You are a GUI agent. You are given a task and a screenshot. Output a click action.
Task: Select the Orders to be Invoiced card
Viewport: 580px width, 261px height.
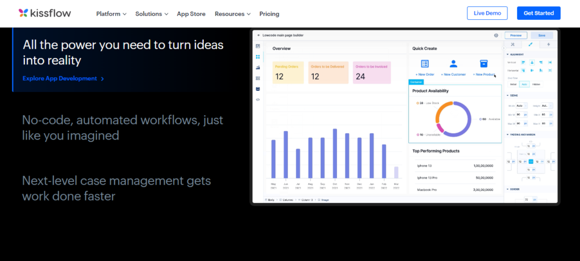click(372, 72)
